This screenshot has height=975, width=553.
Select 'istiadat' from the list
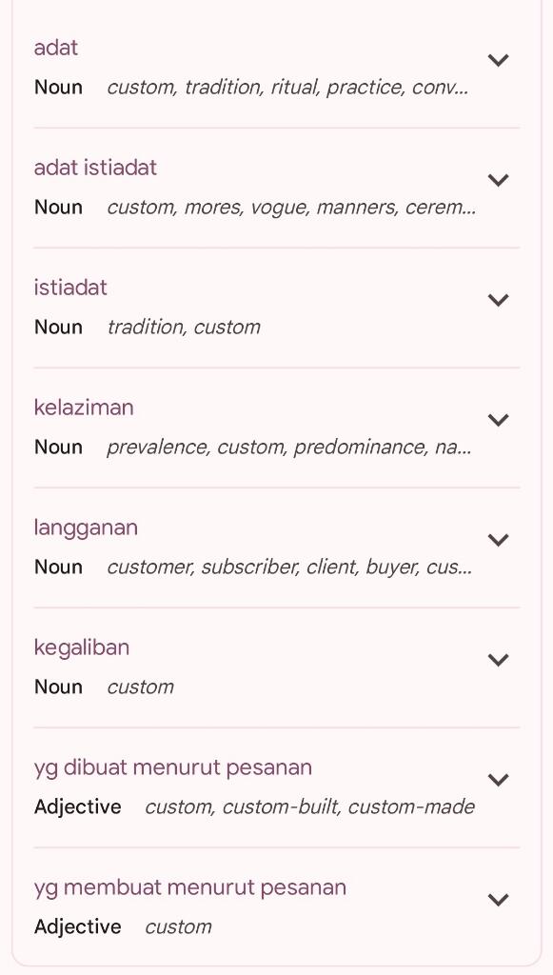click(70, 287)
